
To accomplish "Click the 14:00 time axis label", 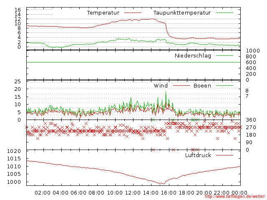I will coord(151,192).
